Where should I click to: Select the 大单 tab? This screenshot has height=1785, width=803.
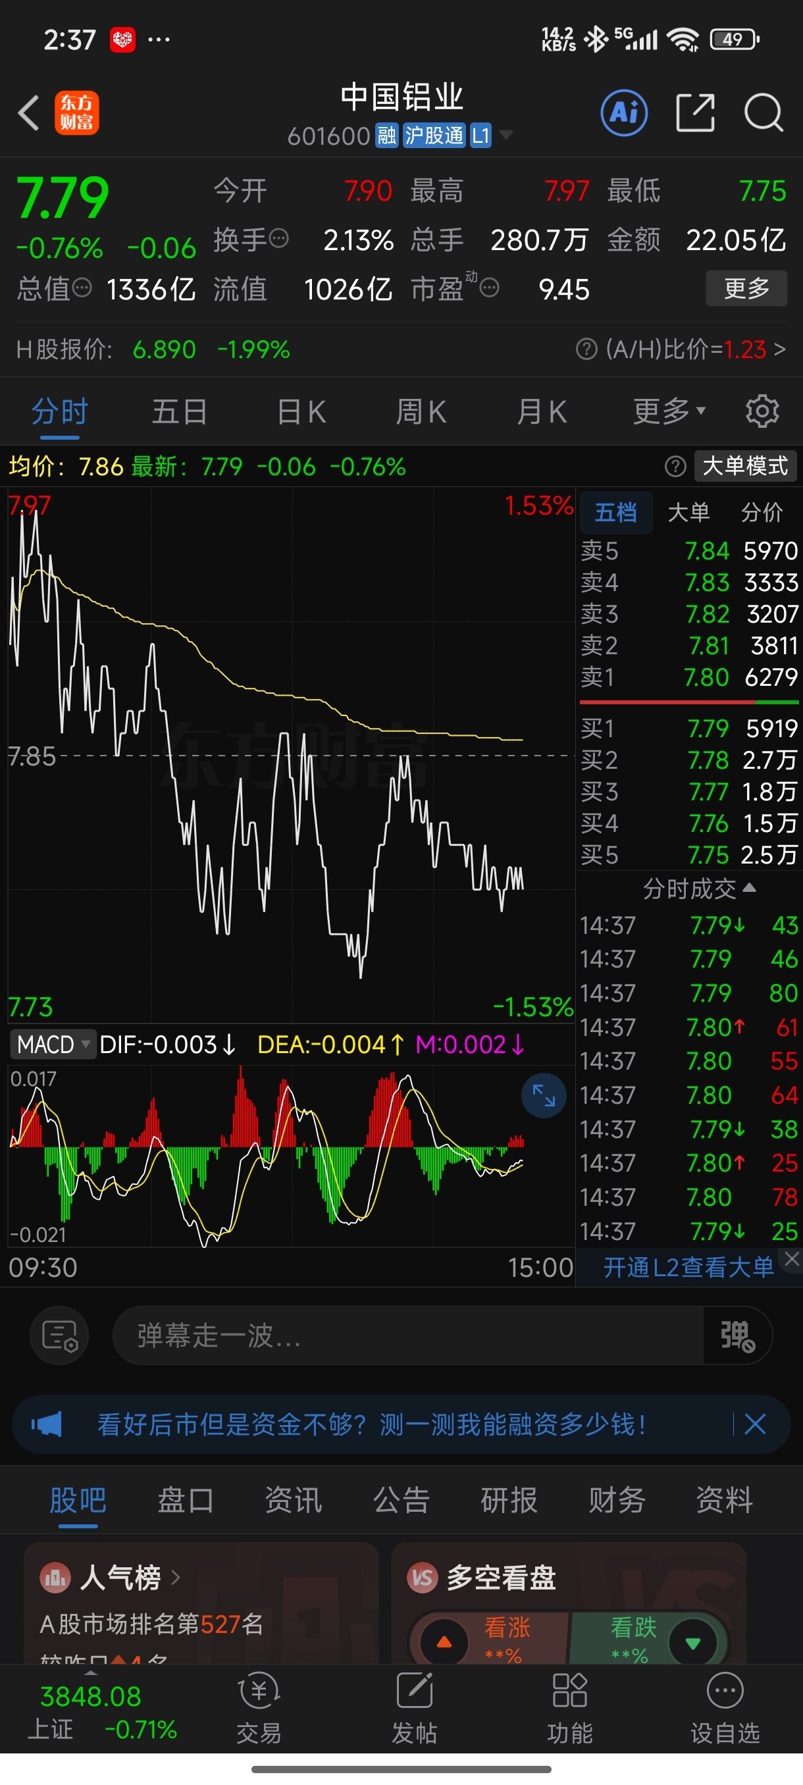click(x=688, y=512)
